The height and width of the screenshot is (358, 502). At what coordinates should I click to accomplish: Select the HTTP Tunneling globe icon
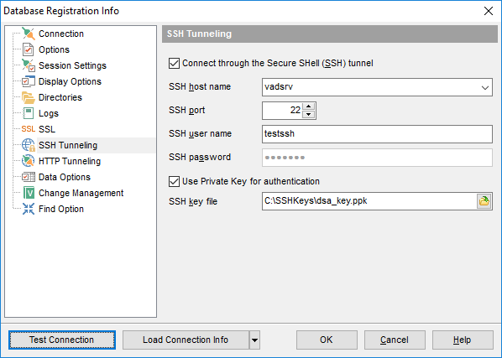pyautogui.click(x=29, y=161)
